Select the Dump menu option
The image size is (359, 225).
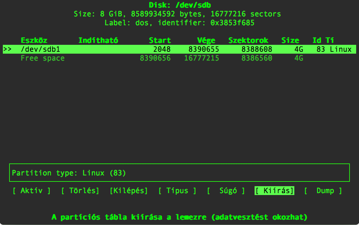click(323, 191)
